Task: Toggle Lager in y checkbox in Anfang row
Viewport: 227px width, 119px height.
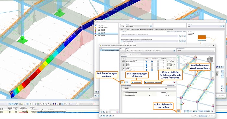Action: click(x=146, y=62)
